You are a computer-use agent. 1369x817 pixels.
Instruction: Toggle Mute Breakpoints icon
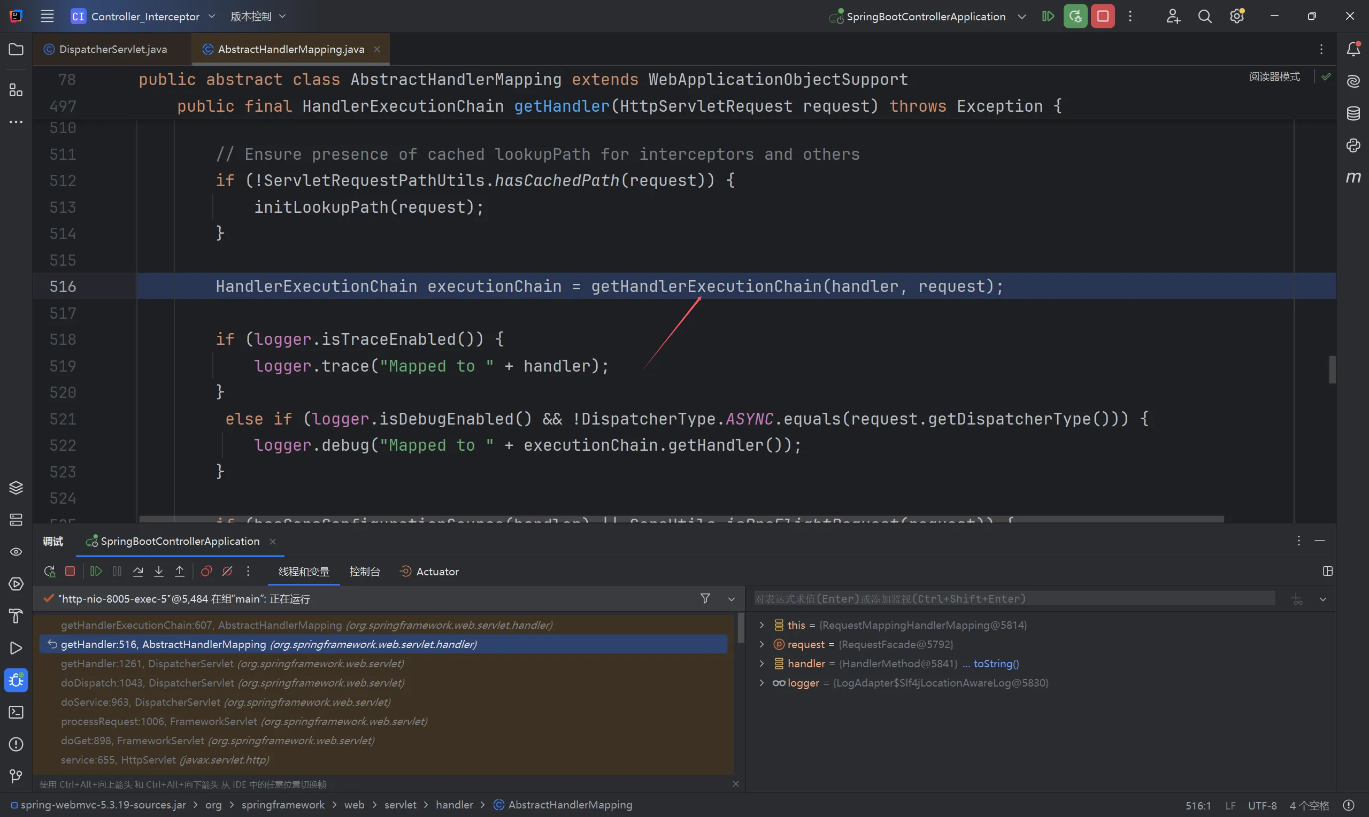pos(227,572)
